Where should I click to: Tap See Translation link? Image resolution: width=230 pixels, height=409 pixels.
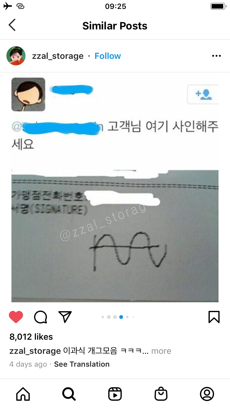coord(82,364)
